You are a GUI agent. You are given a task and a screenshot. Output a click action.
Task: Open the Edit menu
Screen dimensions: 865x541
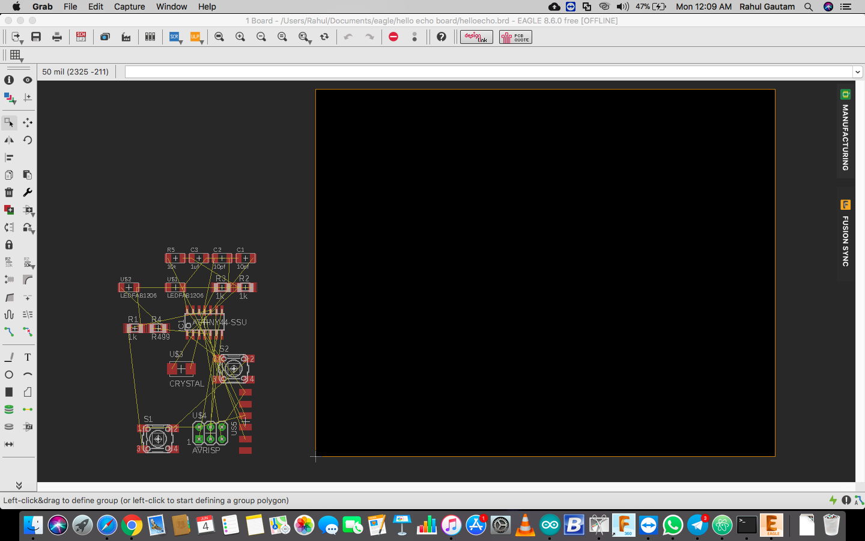click(x=96, y=7)
